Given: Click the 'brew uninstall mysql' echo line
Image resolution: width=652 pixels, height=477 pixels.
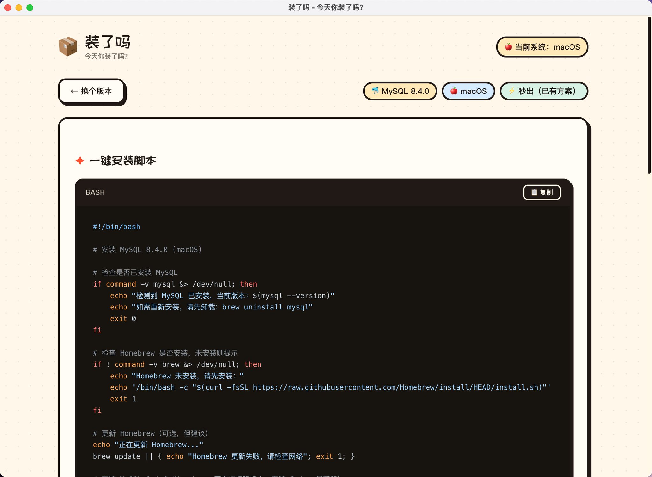Looking at the screenshot, I should 211,307.
